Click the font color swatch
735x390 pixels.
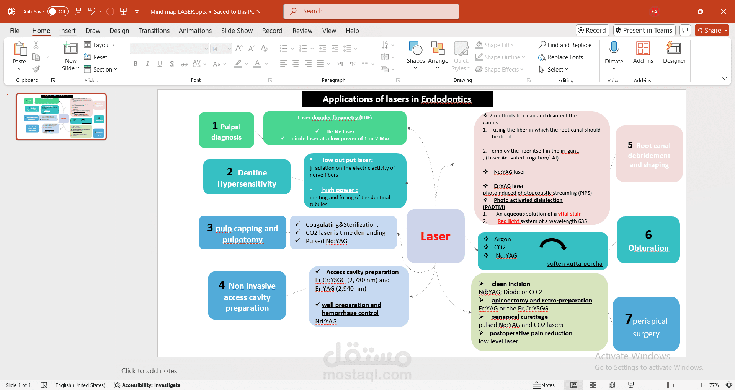coord(257,64)
